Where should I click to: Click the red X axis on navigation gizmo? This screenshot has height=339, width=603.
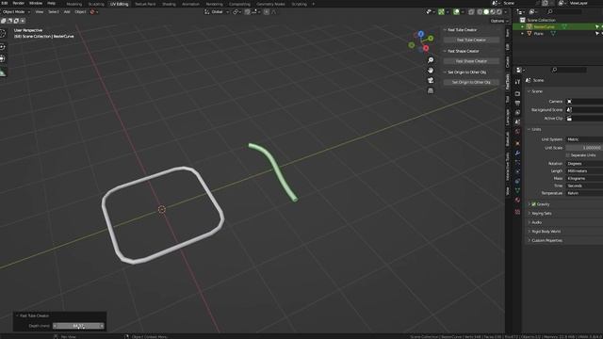(x=426, y=48)
